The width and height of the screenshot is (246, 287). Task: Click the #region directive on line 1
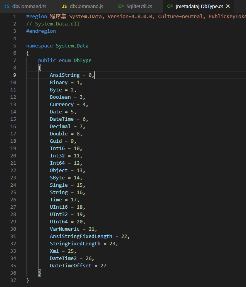click(37, 17)
